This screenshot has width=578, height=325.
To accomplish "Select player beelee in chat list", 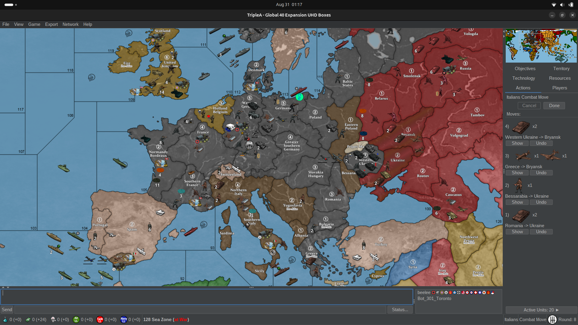I will [x=424, y=292].
